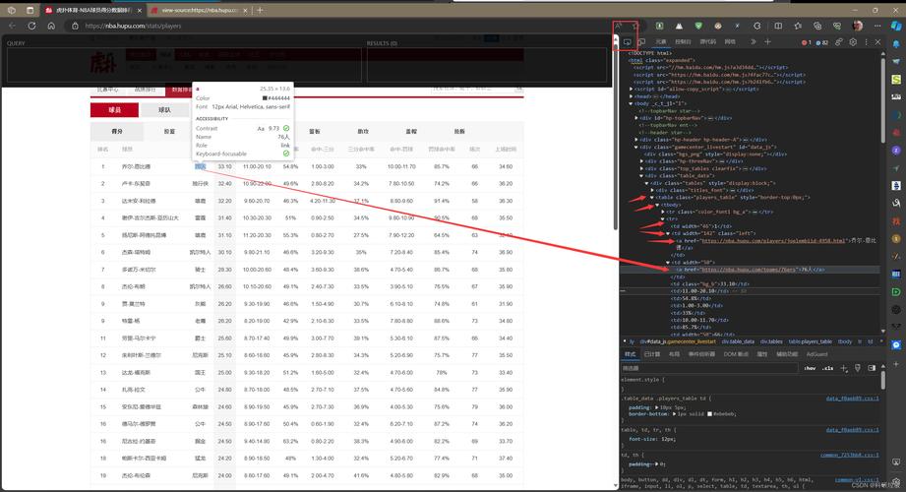Open the Copilot sidebar icon
Image resolution: width=906 pixels, height=492 pixels.
coord(896,26)
